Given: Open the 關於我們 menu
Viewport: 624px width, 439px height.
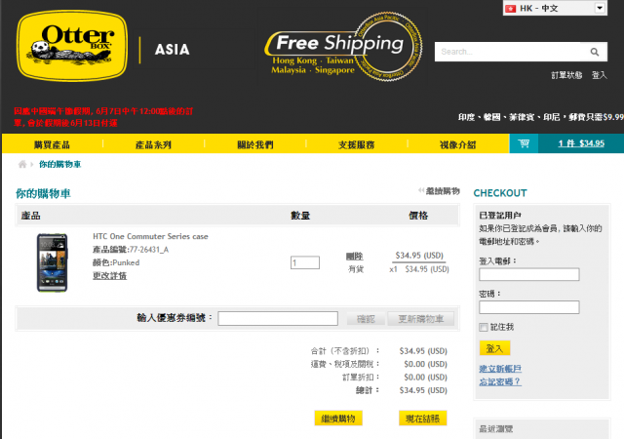Looking at the screenshot, I should click(x=255, y=144).
